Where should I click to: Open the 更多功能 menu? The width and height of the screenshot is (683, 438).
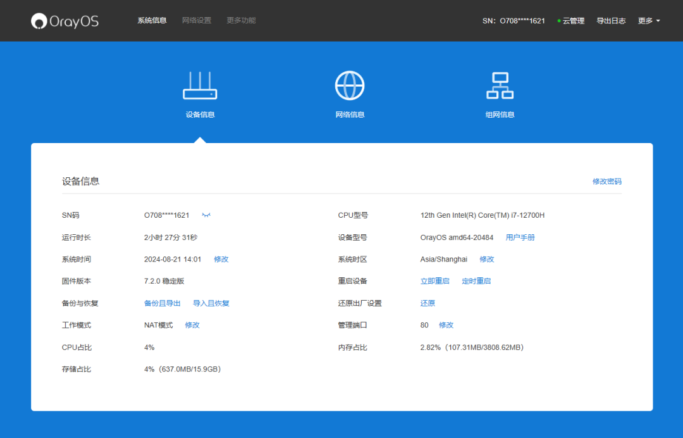tap(240, 20)
